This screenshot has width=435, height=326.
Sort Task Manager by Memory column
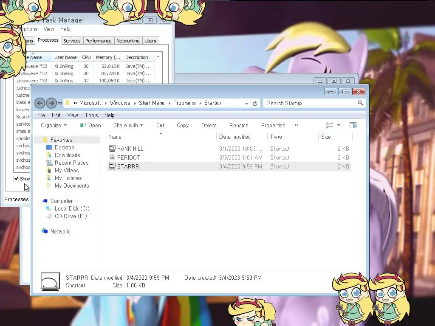point(108,57)
